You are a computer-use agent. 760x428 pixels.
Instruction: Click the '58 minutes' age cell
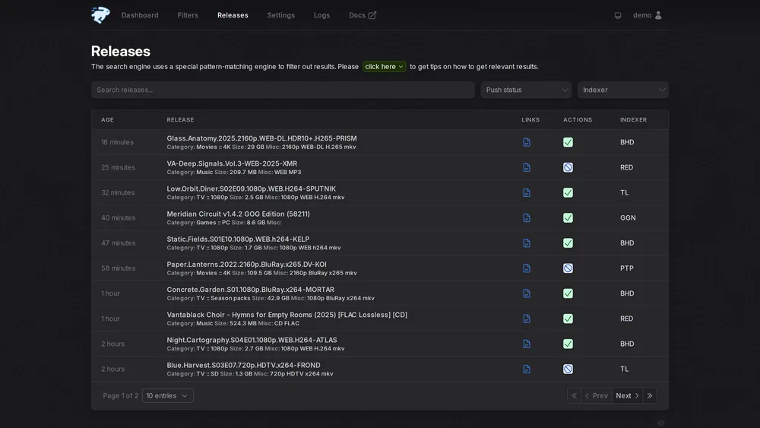119,268
